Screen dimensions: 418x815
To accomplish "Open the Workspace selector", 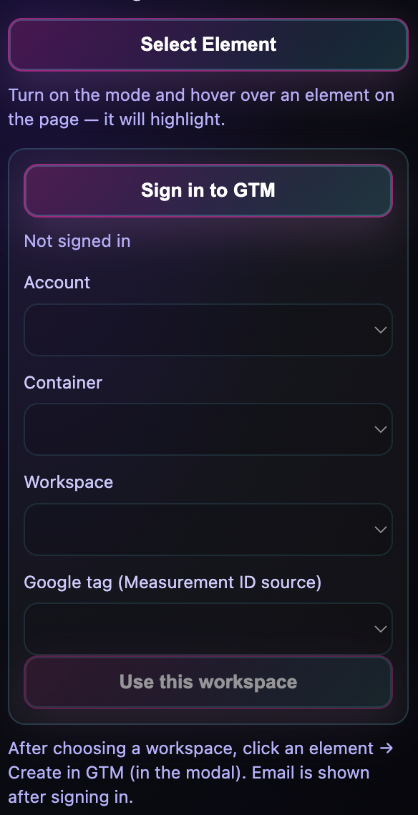I will (208, 529).
